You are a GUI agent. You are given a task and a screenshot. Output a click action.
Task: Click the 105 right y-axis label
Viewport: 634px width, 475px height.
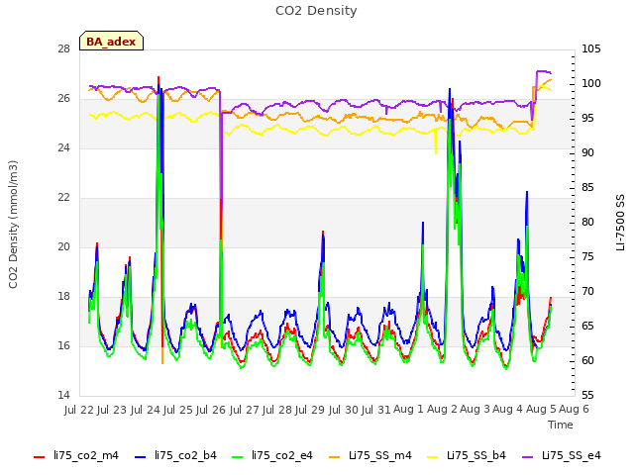click(591, 49)
